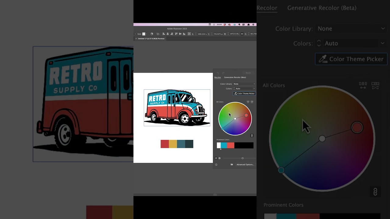Open Advanced Options button
This screenshot has width=390, height=219.
(x=246, y=165)
